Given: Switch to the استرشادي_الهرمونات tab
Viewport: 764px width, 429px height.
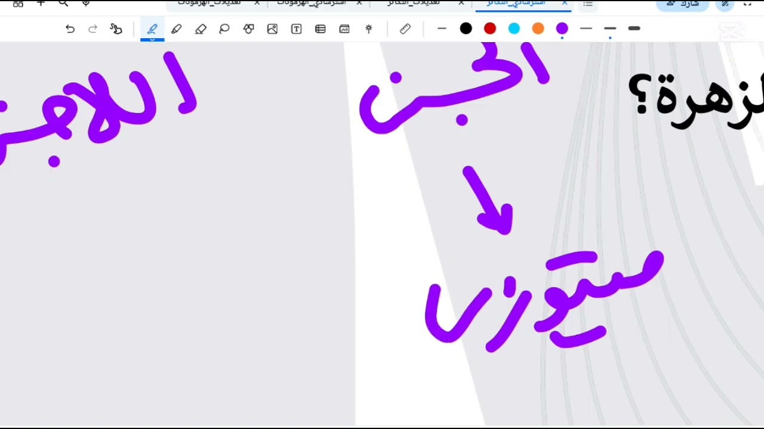Looking at the screenshot, I should [312, 4].
